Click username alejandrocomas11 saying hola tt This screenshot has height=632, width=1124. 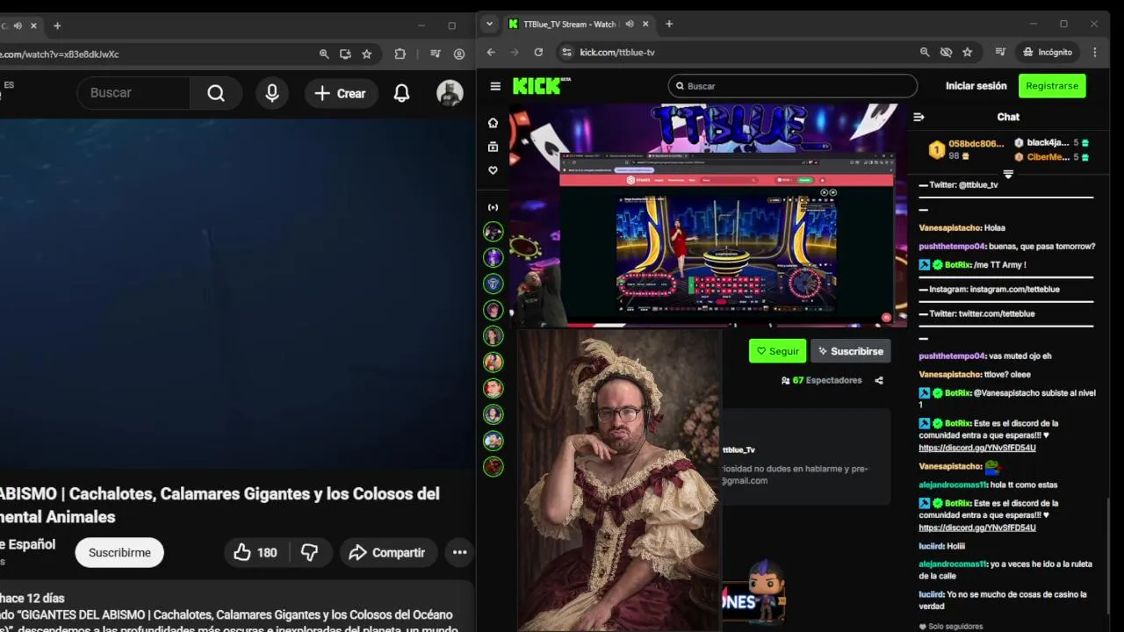953,485
